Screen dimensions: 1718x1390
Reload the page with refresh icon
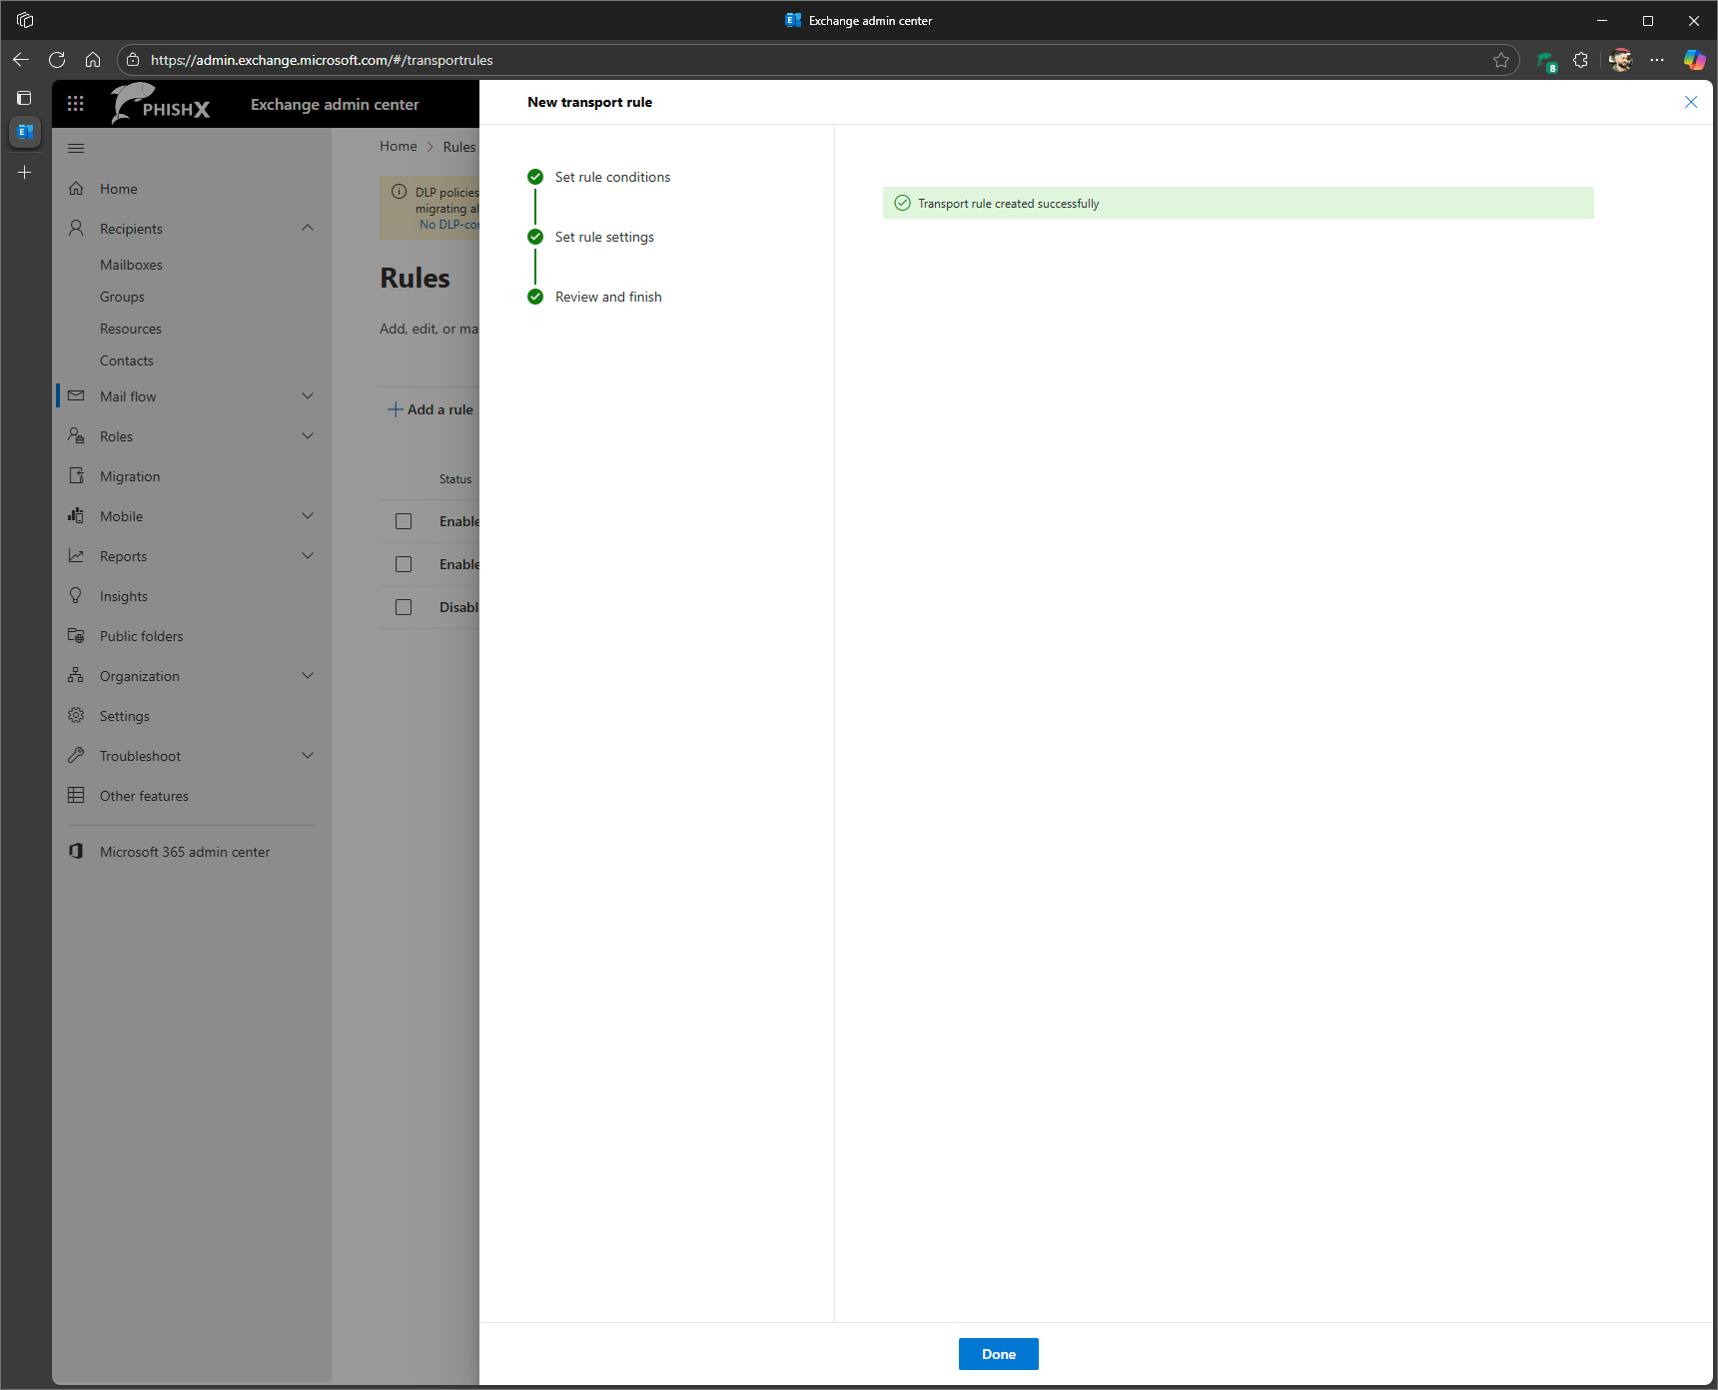point(57,60)
